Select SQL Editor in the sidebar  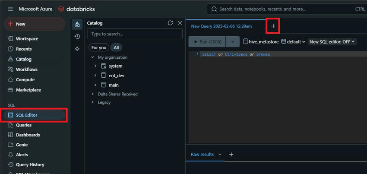pos(35,115)
